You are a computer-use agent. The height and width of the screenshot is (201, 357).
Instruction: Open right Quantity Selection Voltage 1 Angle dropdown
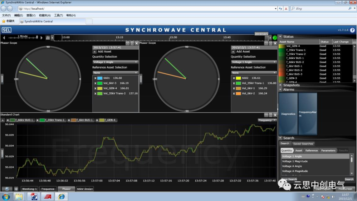[x=254, y=62]
